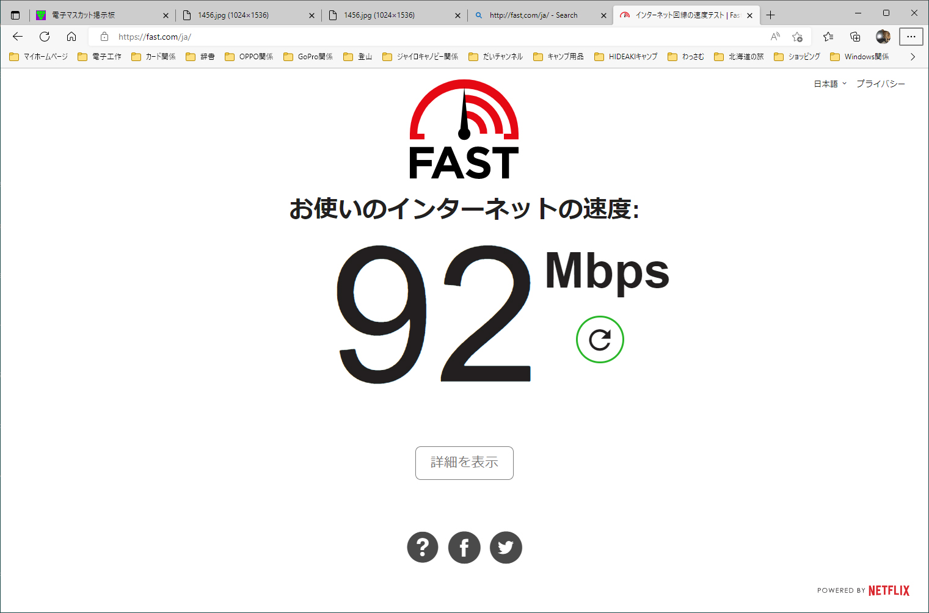Show more bookmarks with the overflow chevron
The width and height of the screenshot is (929, 613).
click(913, 57)
